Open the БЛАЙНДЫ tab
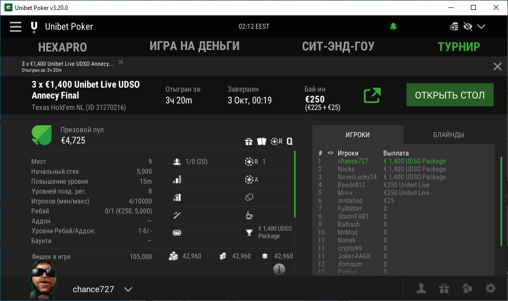508x301 pixels. pos(449,135)
